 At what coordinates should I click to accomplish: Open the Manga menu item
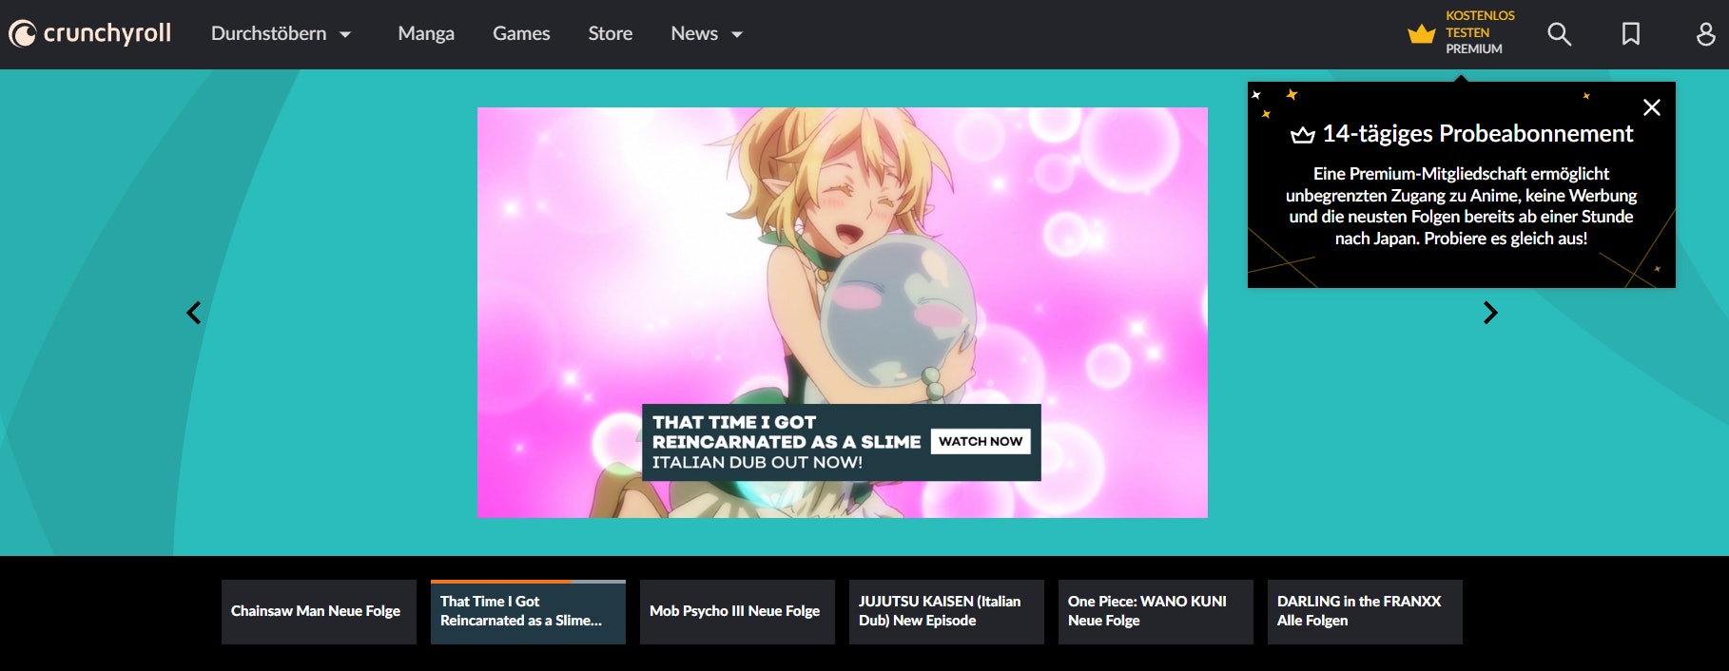pyautogui.click(x=426, y=33)
